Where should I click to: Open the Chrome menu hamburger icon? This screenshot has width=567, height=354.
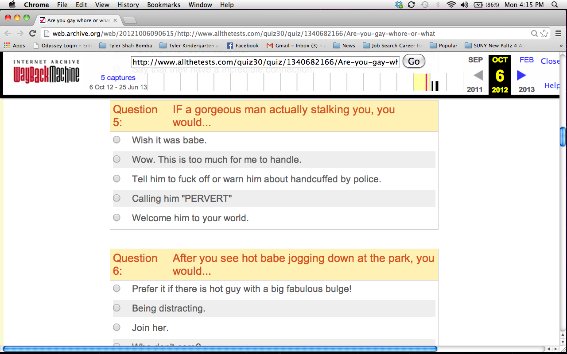(x=559, y=33)
